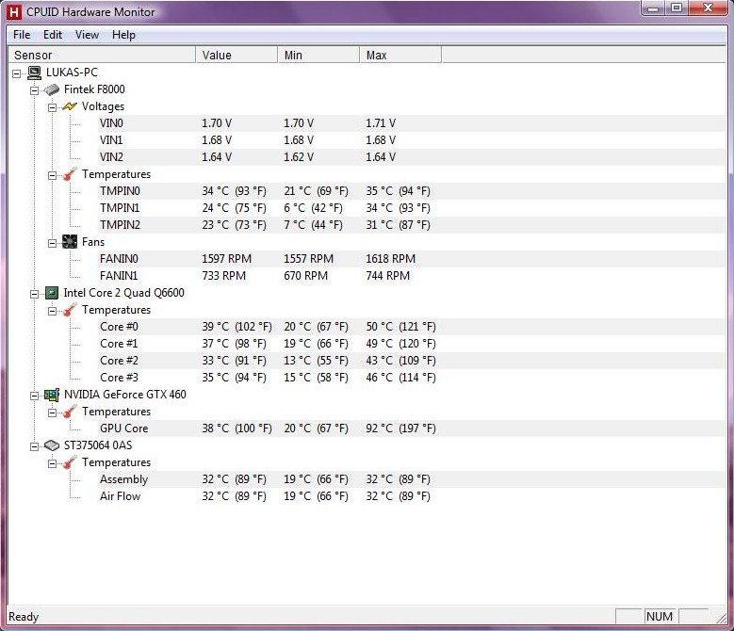Viewport: 734px width, 631px height.
Task: Select the TMPIN0 row
Action: (x=412, y=191)
